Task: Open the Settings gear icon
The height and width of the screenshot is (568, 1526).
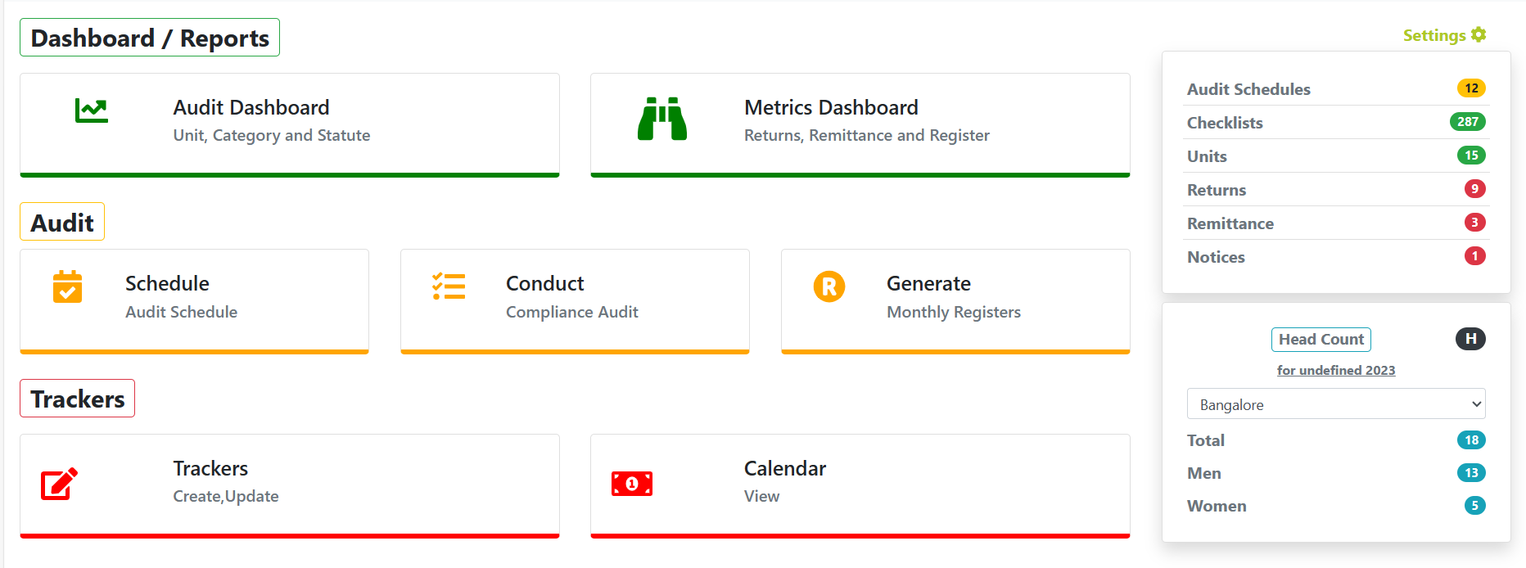Action: click(x=1478, y=34)
